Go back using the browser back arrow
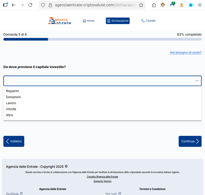 (14, 5)
